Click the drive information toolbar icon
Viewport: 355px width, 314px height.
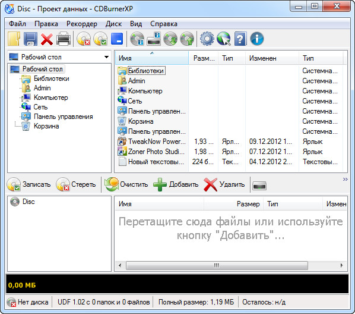coord(154,39)
